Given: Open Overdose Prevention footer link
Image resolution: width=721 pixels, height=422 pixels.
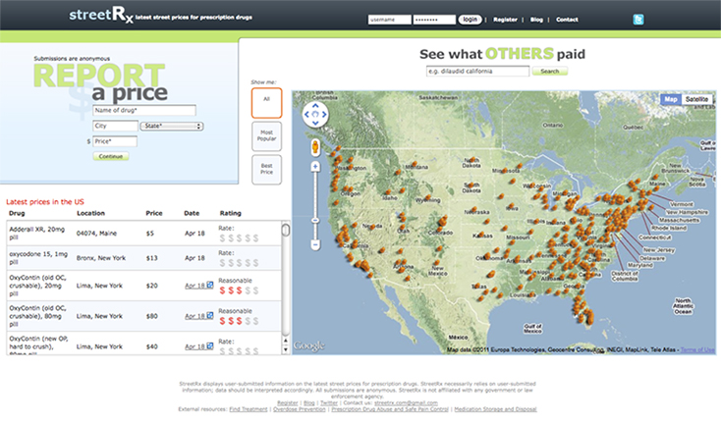Looking at the screenshot, I should tap(300, 409).
